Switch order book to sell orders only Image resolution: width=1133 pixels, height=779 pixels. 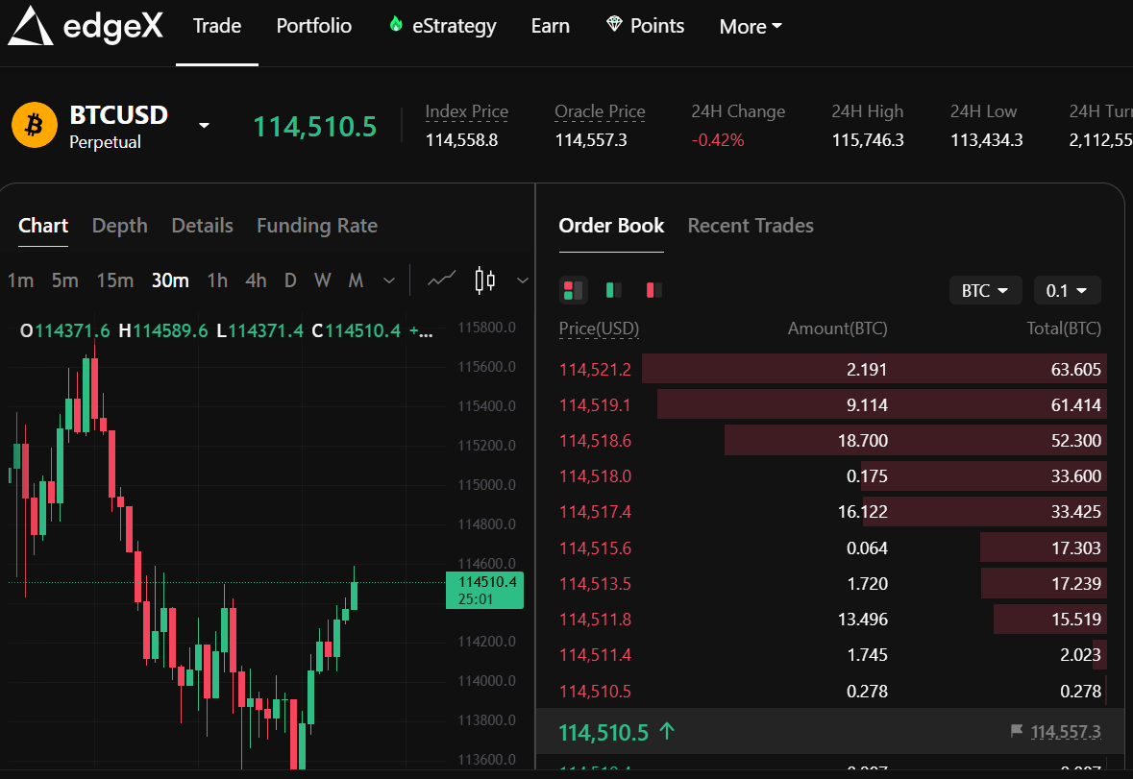(x=651, y=289)
